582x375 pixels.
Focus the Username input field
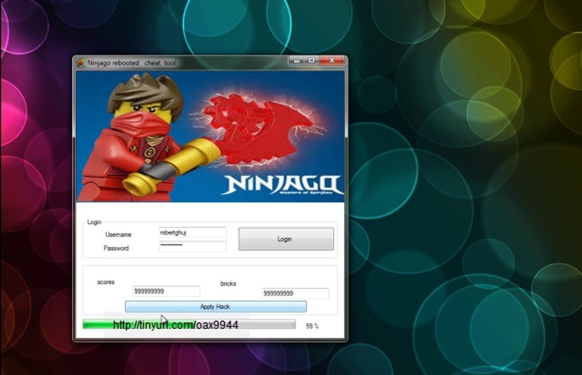pos(192,232)
